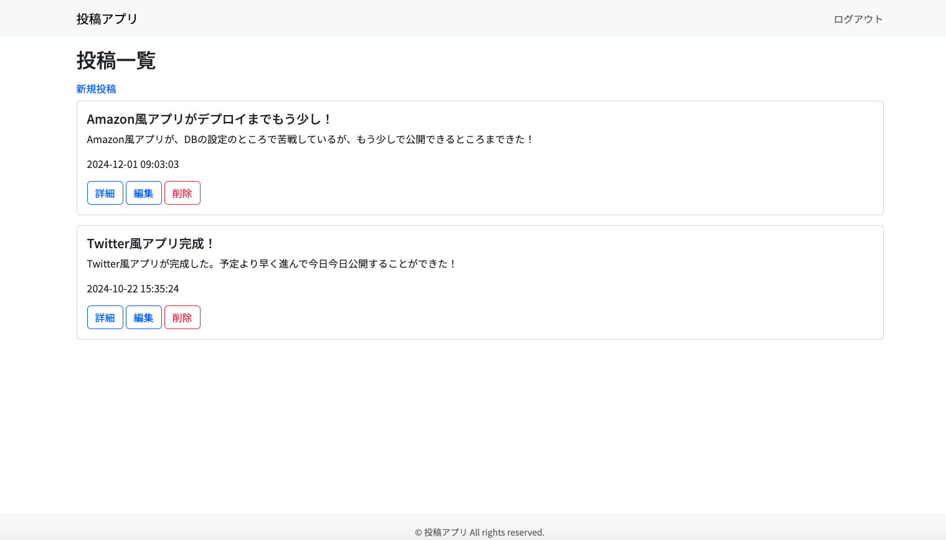Open 詳細 for the Amazon風アプリ post
946x540 pixels.
105,193
